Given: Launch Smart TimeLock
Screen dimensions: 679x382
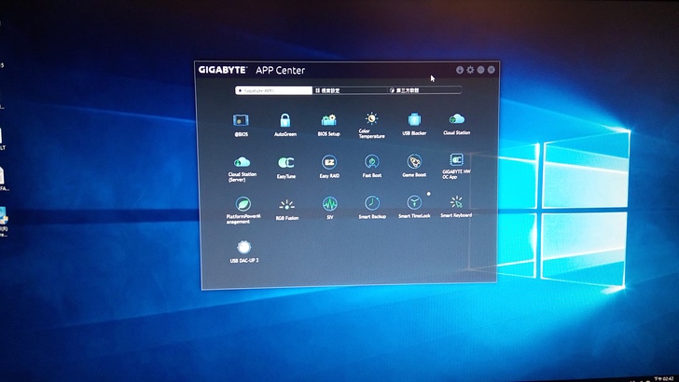Looking at the screenshot, I should 414,207.
